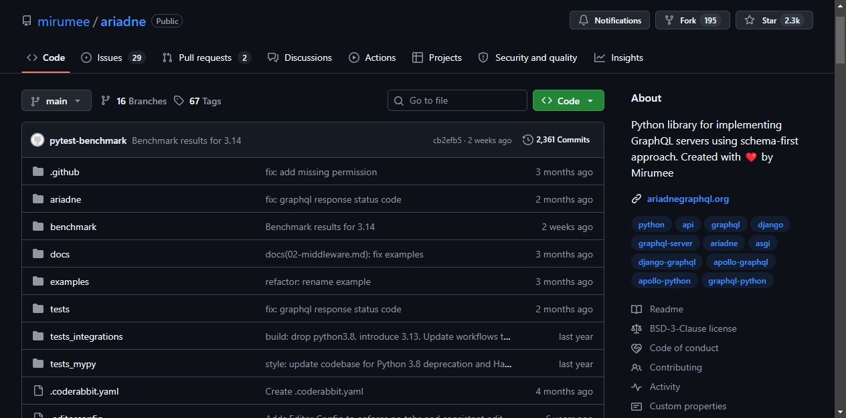The height and width of the screenshot is (418, 846).
Task: Select the graphql-server topic tag
Action: 665,243
